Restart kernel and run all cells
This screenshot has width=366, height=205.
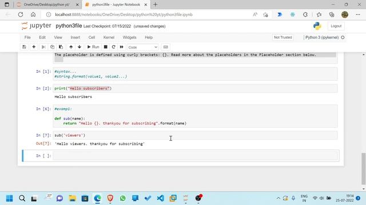[x=122, y=47]
